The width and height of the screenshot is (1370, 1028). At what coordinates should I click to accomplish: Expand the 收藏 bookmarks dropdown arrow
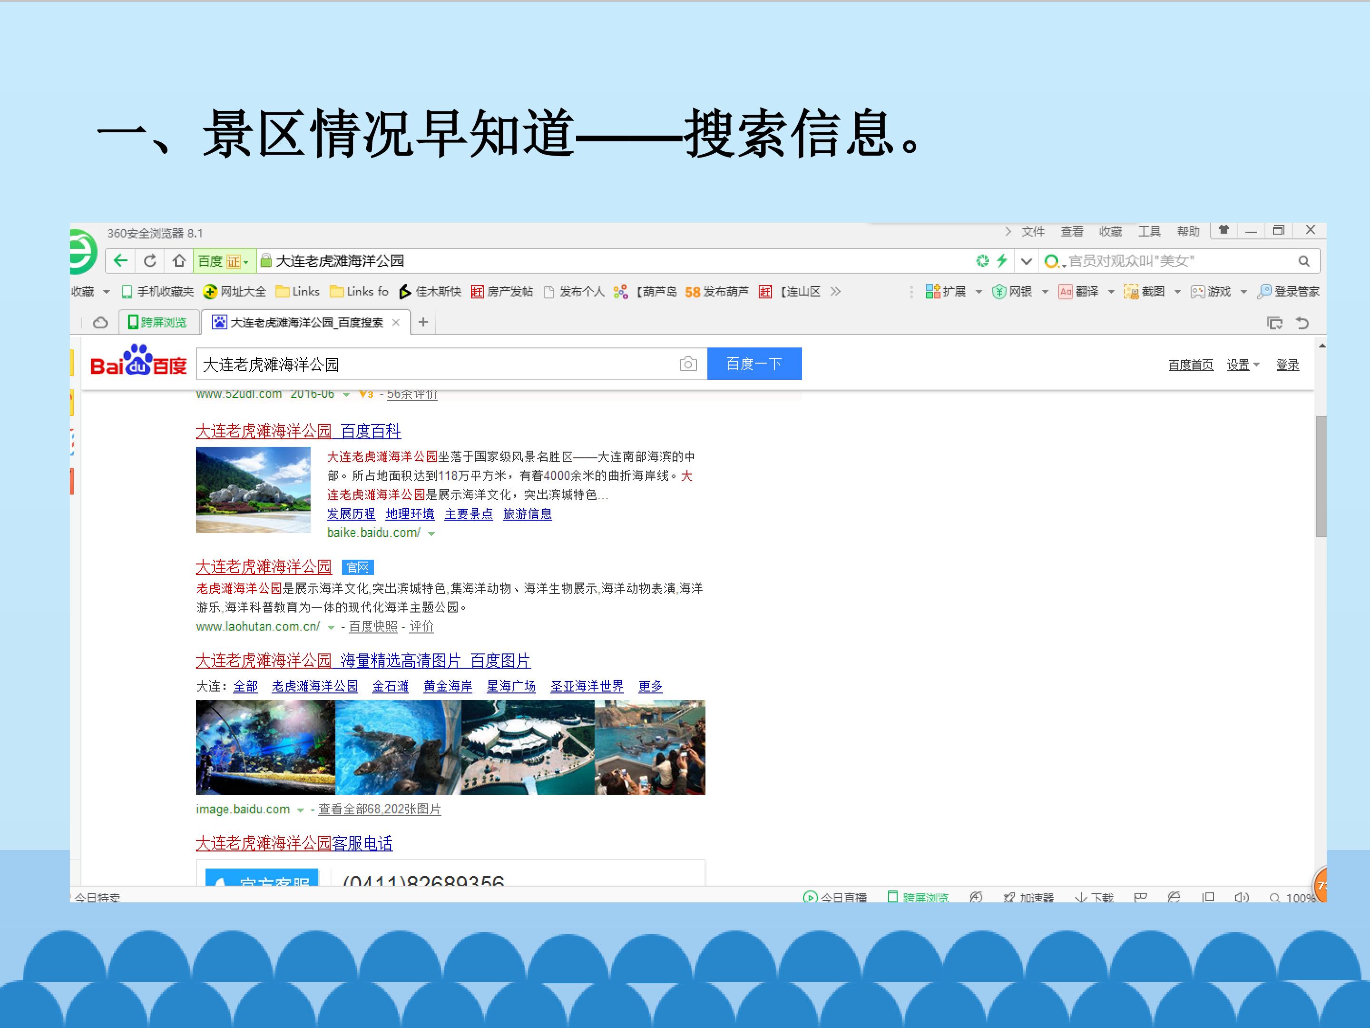click(107, 292)
